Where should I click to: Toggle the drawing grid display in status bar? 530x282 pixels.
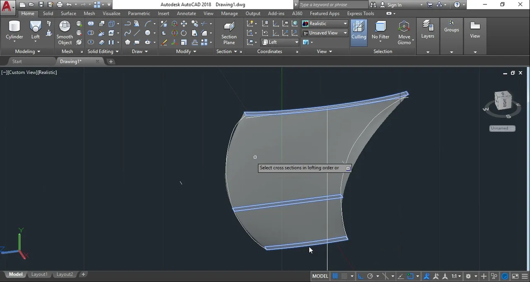335,276
